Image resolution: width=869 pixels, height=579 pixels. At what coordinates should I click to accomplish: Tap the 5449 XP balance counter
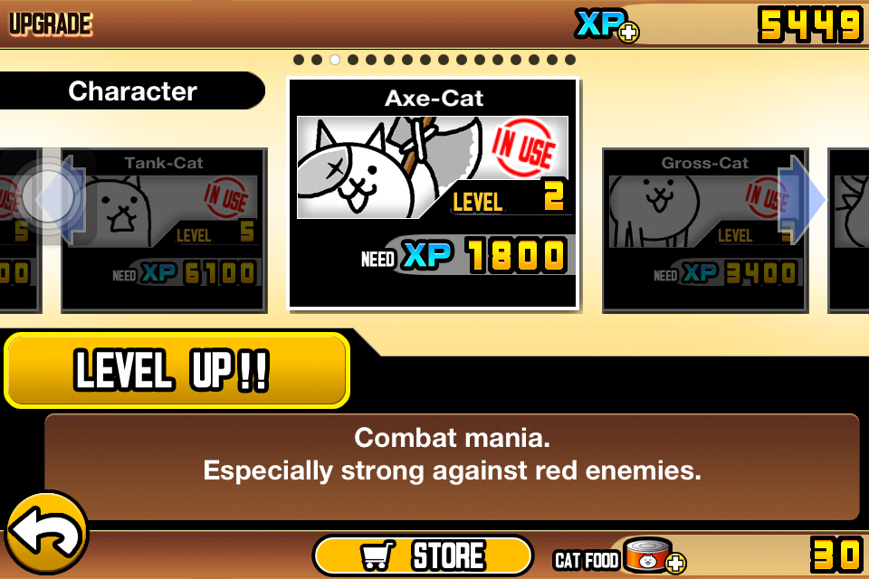[809, 25]
